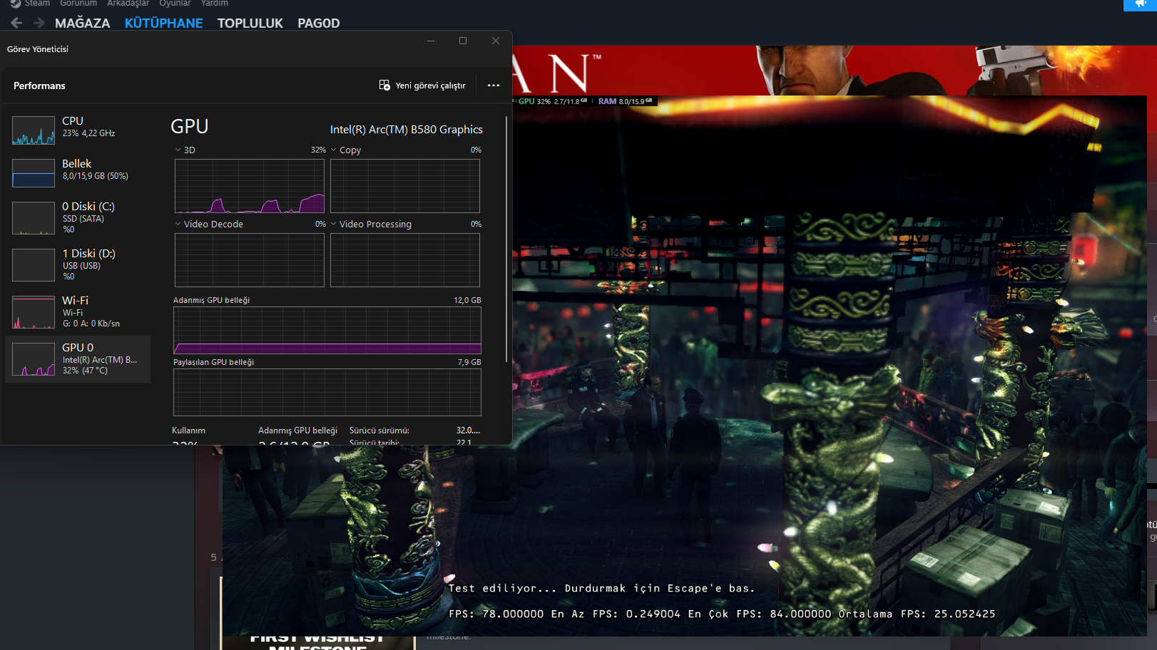The width and height of the screenshot is (1157, 650).
Task: Open the Arkadaşlar menu in Steam
Action: (x=128, y=4)
